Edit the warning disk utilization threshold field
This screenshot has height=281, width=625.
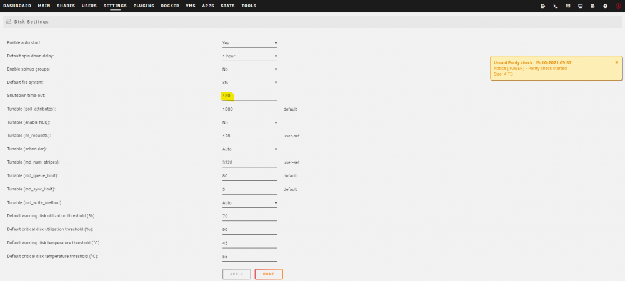click(x=249, y=216)
